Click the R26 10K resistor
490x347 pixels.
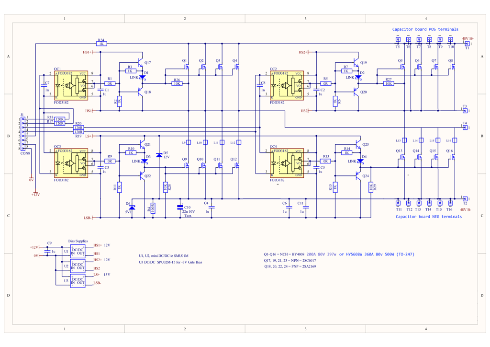click(x=177, y=83)
